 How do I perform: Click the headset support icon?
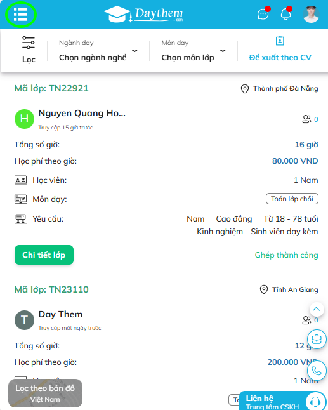point(315,401)
